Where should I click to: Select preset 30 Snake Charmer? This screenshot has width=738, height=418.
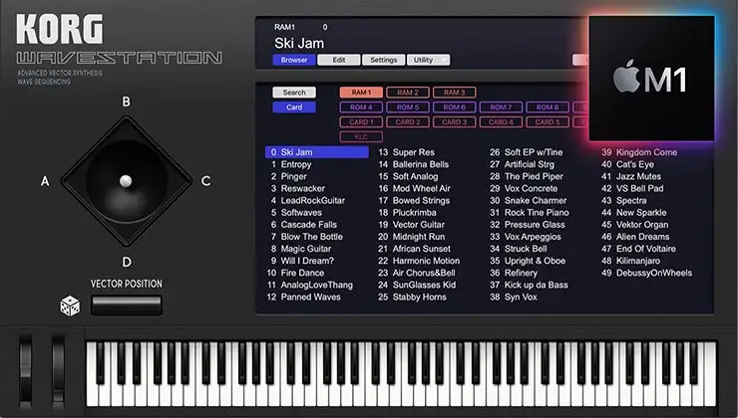pos(529,201)
